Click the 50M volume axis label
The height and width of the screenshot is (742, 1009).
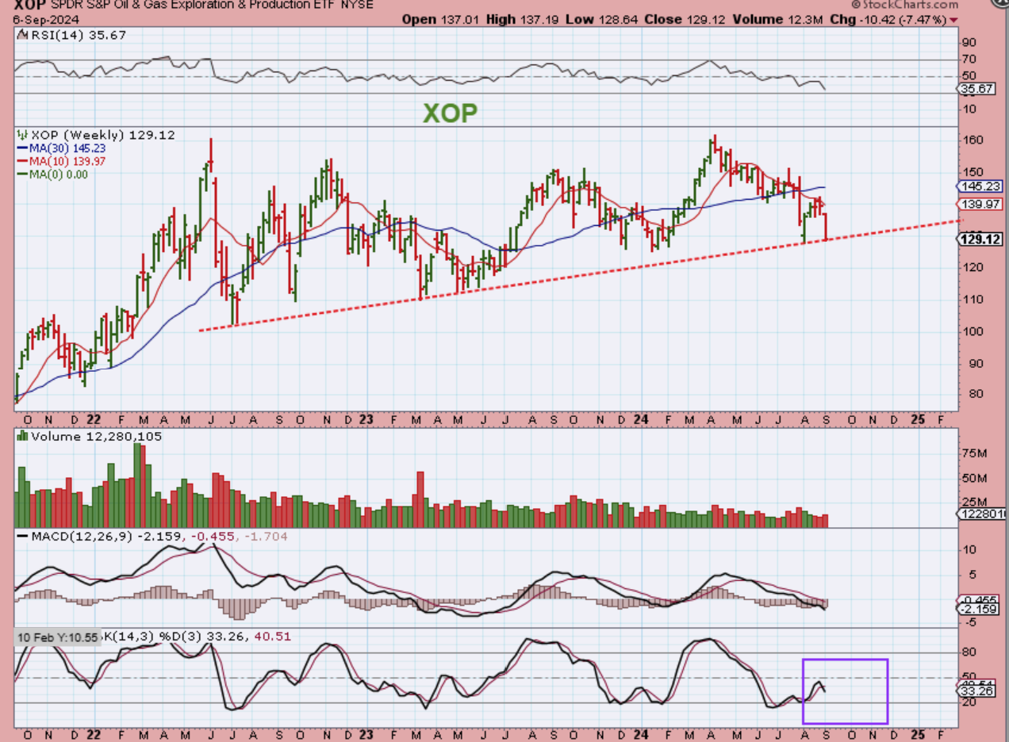[x=976, y=477]
